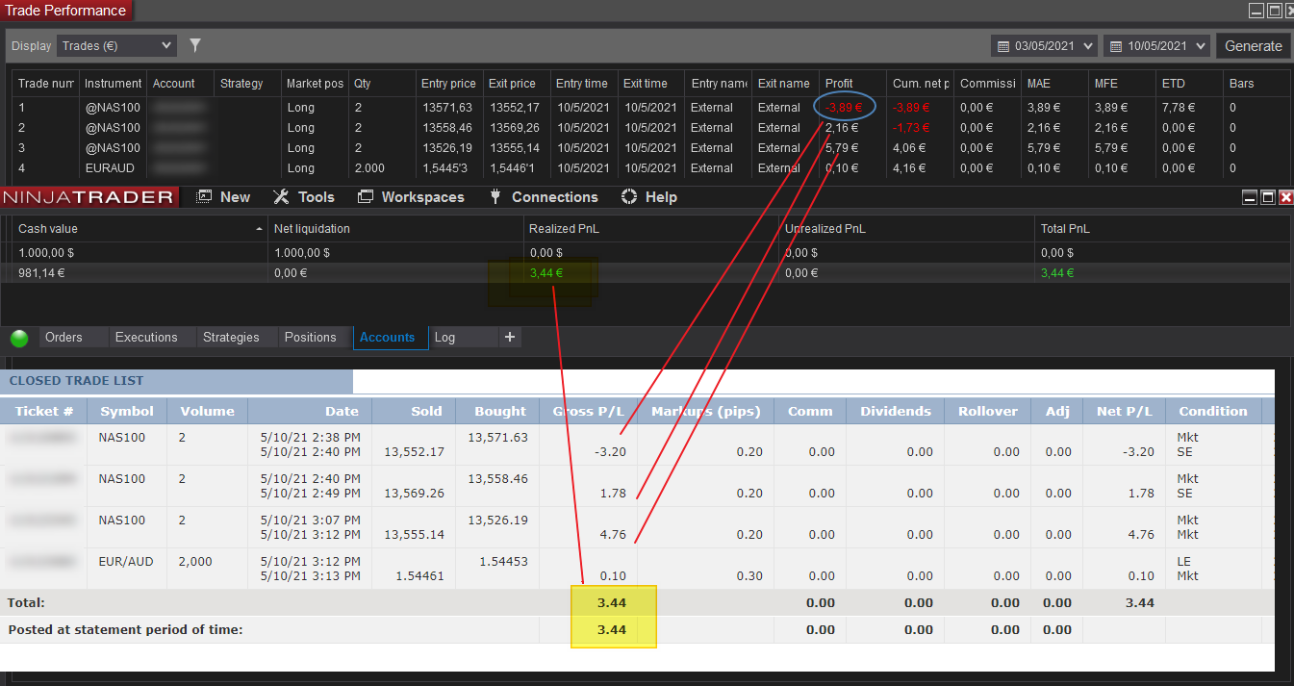Sort by Net liquidation column header

(x=395, y=229)
